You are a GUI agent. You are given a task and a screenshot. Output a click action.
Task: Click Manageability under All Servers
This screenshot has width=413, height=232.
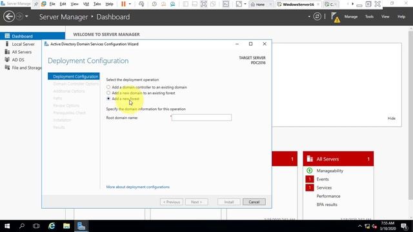(330, 171)
